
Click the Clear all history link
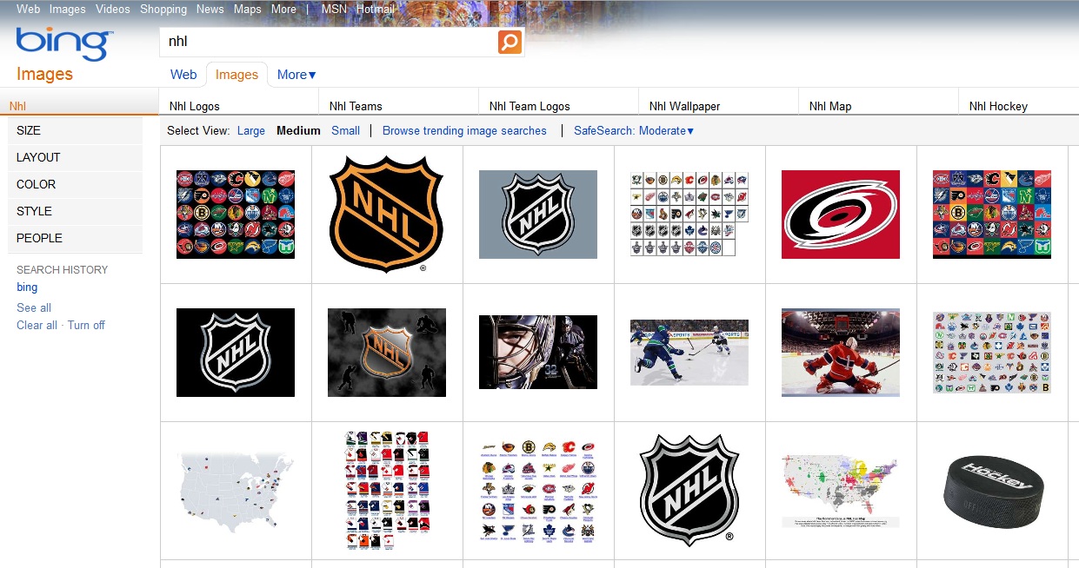(37, 325)
